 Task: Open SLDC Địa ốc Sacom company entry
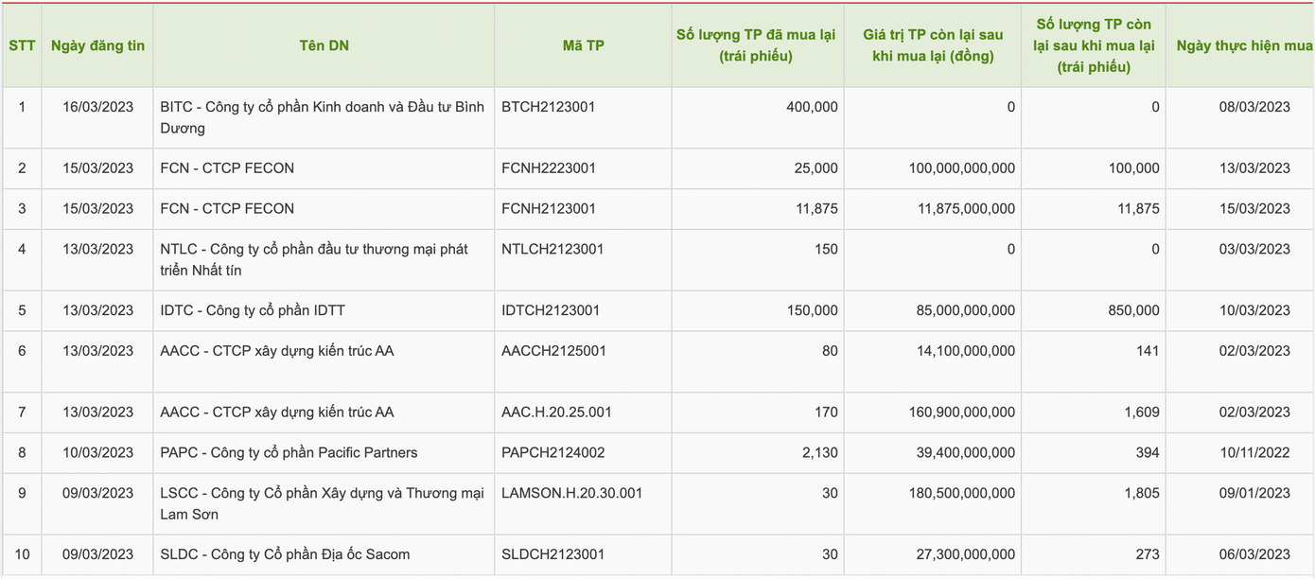(285, 554)
